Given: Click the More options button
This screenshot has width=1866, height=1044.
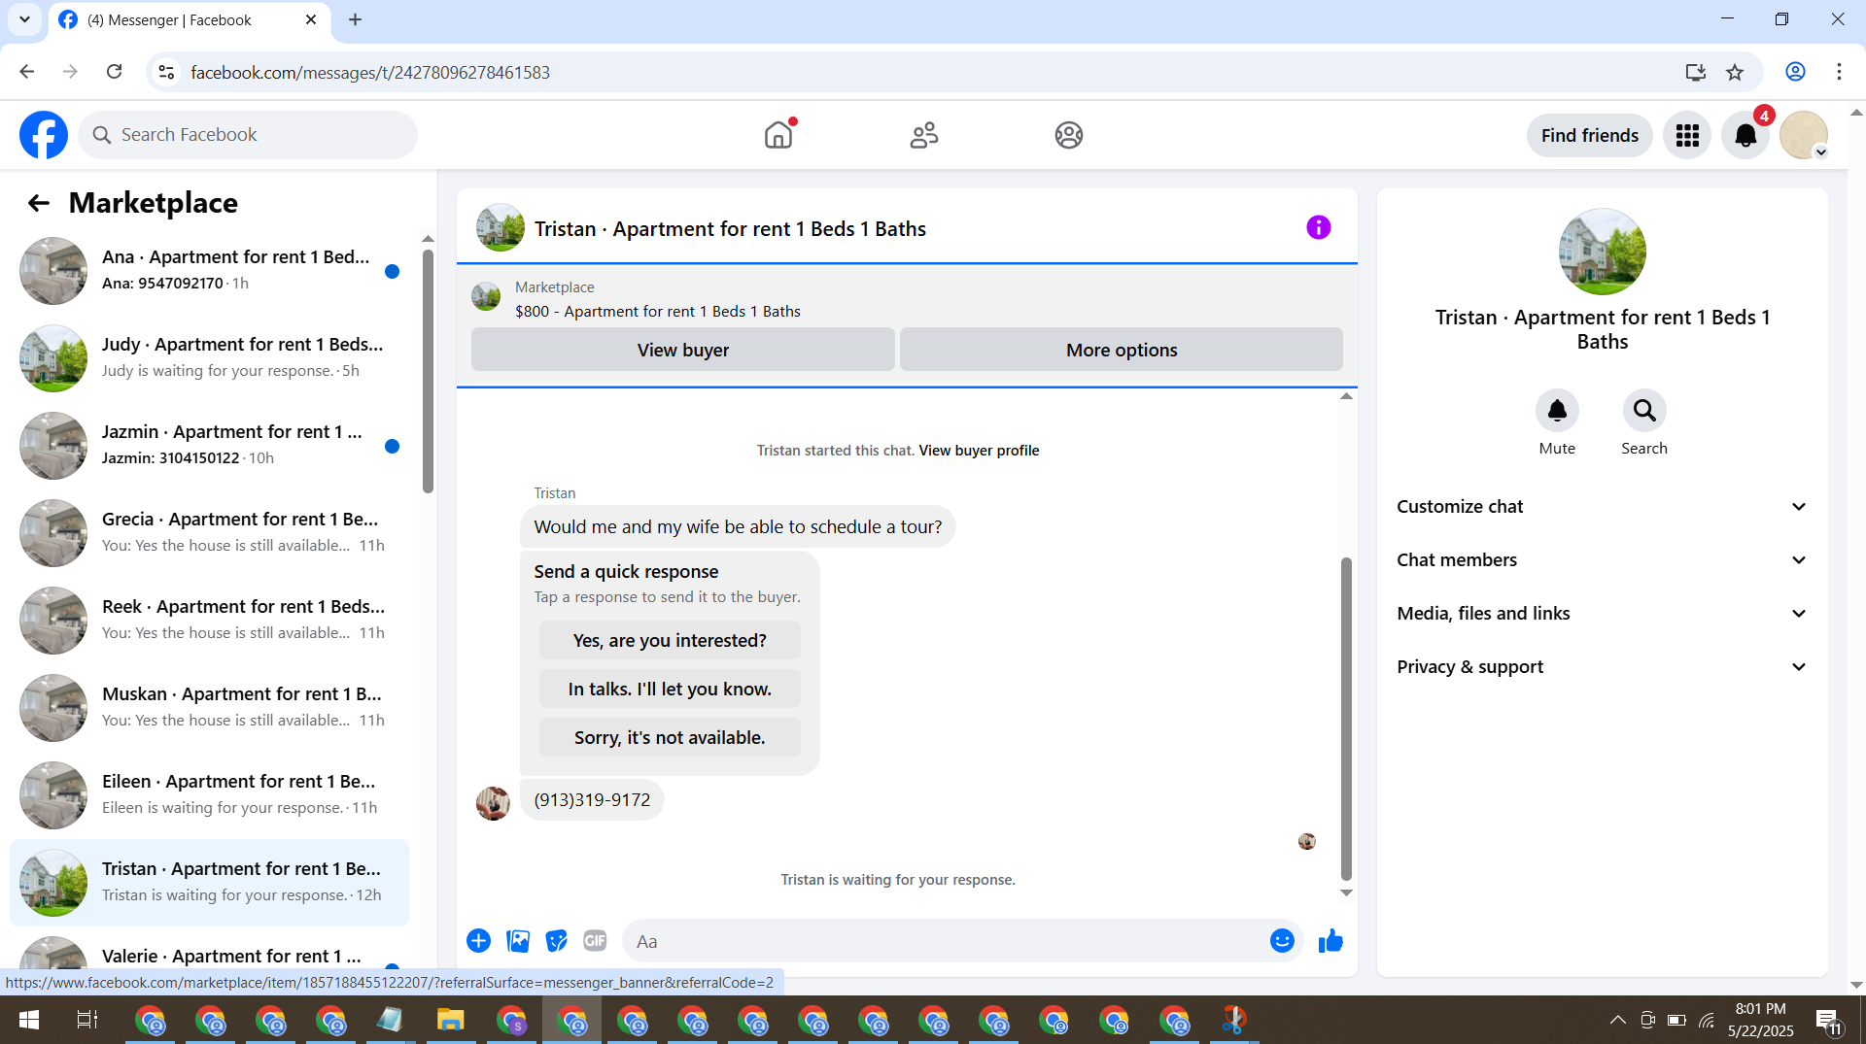Looking at the screenshot, I should (x=1122, y=350).
